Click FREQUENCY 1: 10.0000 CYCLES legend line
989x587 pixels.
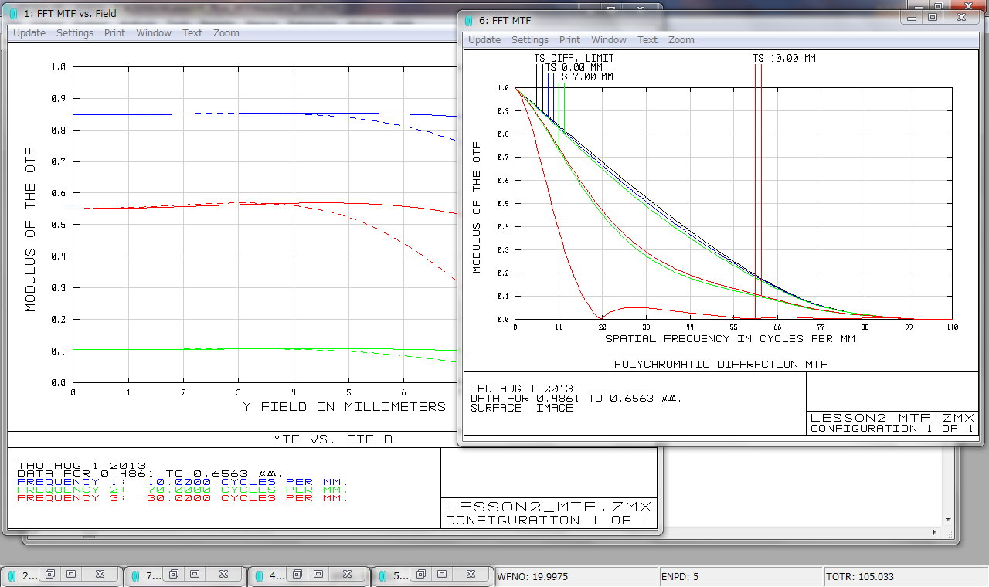(x=182, y=481)
